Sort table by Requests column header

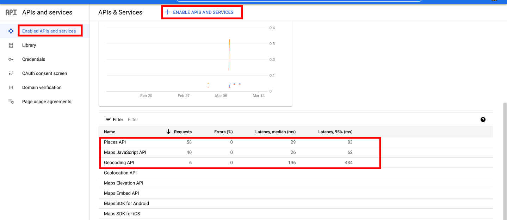click(x=183, y=132)
